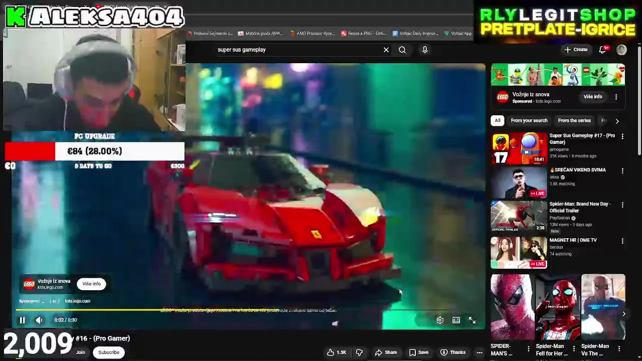Open 'MAGNET HR | OME TV' live stream title
The image size is (642, 361).
pos(573,240)
